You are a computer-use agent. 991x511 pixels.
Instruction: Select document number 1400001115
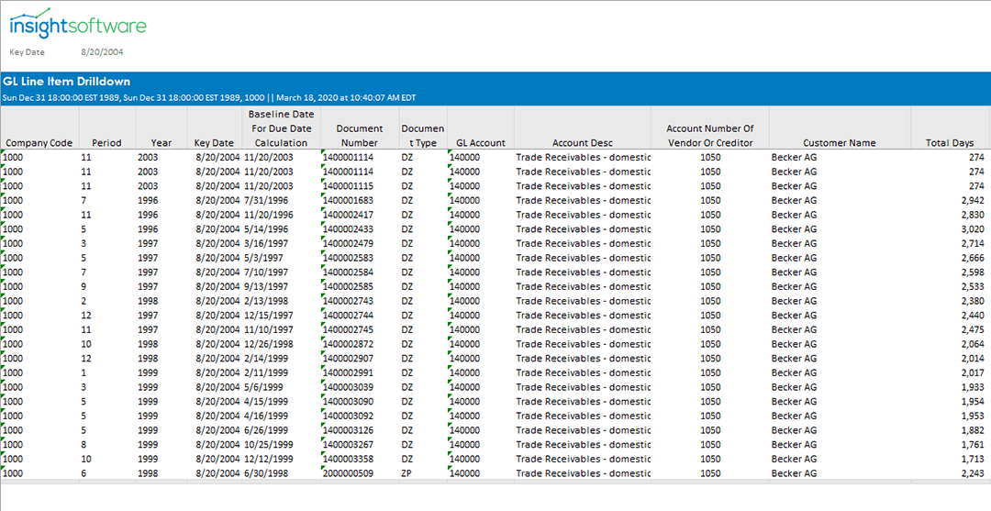click(x=349, y=185)
